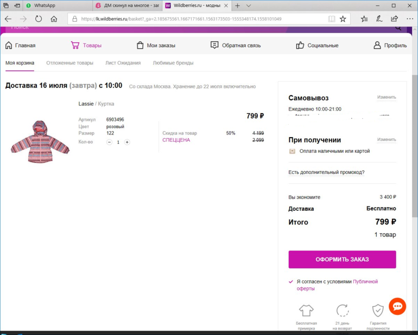This screenshot has height=335, width=418.
Task: Switch to Лист Ожидания tab
Action: [x=123, y=63]
